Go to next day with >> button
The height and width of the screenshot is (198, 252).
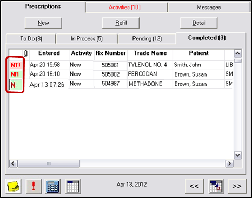(237, 186)
